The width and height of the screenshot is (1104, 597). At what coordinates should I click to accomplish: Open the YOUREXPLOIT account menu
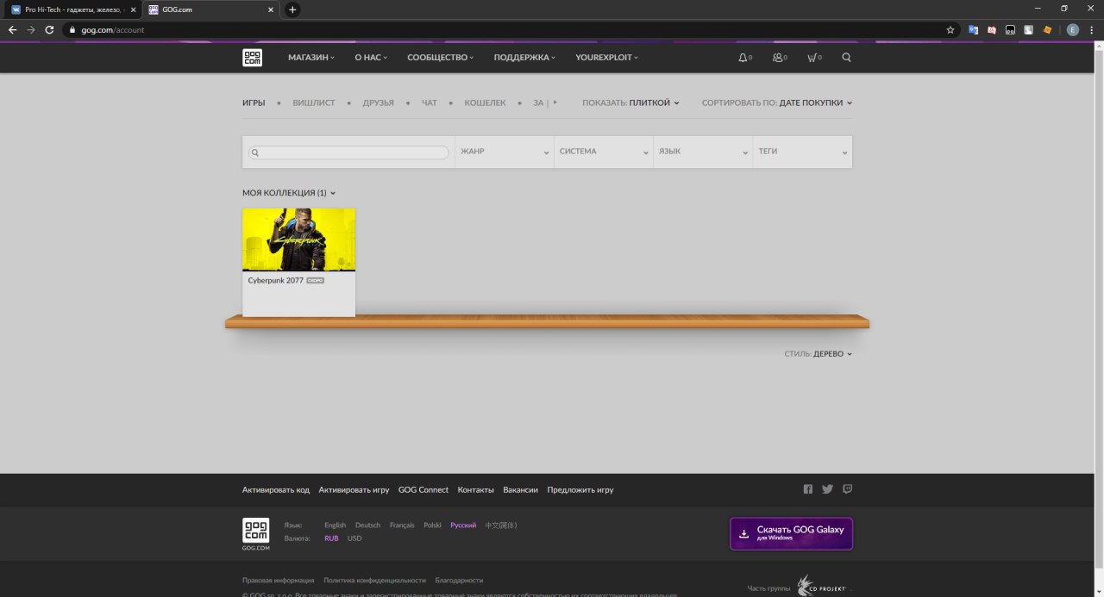point(607,58)
